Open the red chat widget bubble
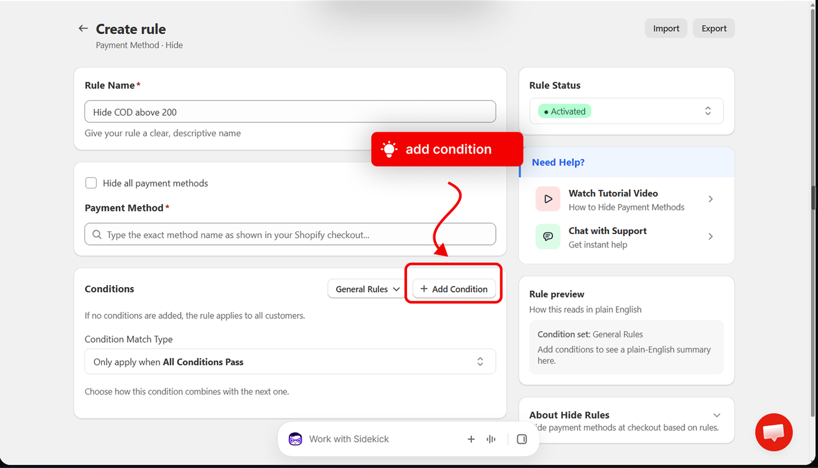 [x=774, y=433]
